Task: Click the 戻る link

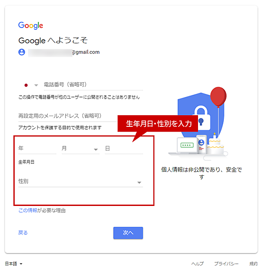Action: 23,233
